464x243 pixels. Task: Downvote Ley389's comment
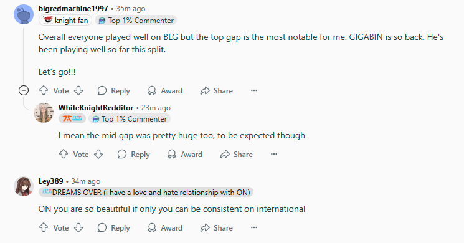pos(78,227)
